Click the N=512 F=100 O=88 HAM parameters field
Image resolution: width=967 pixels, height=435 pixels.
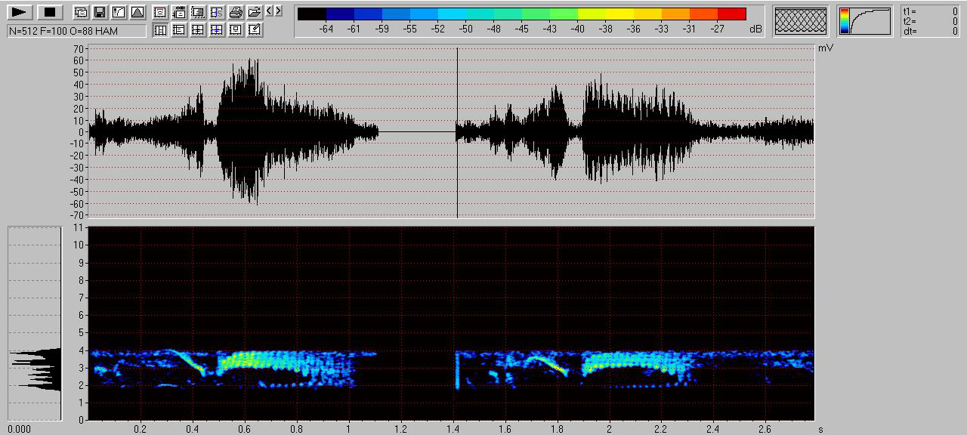pos(76,30)
